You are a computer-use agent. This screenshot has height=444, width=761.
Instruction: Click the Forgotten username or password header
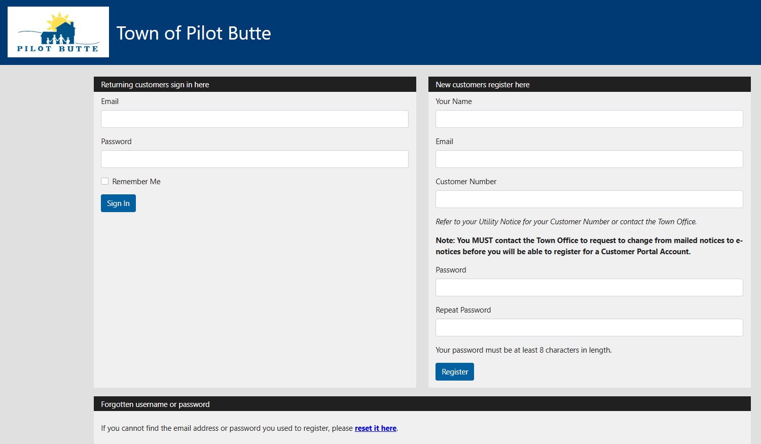click(155, 404)
